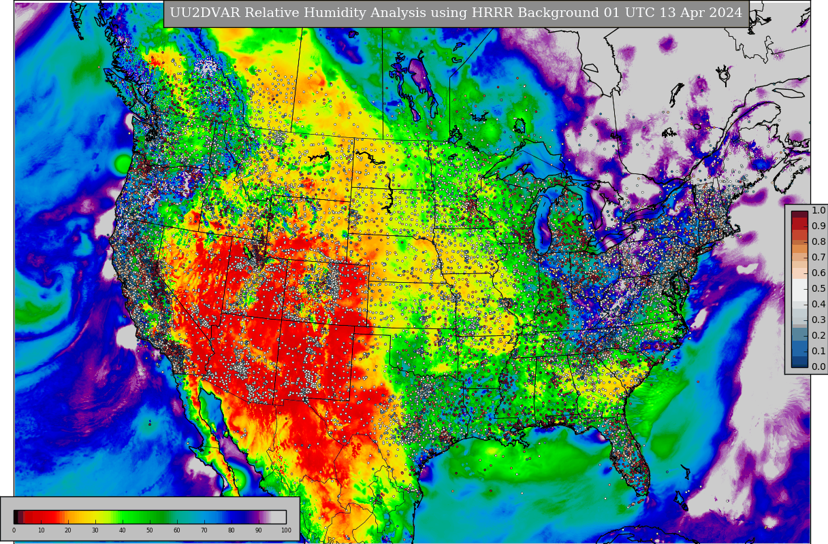Click the 0.5 label on right legend
Screen dimensions: 828x544
click(818, 288)
